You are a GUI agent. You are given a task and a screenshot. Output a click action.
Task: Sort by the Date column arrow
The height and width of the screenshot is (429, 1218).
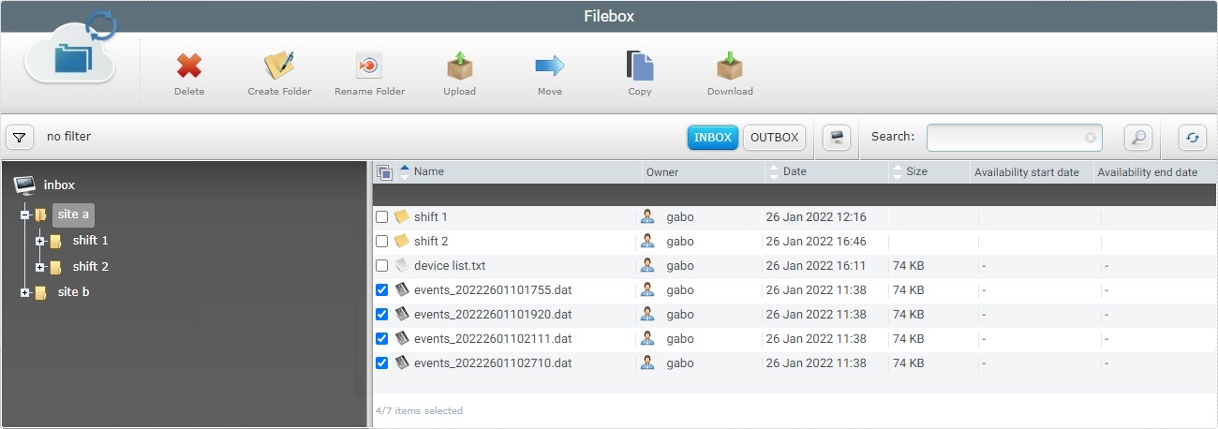pyautogui.click(x=774, y=171)
